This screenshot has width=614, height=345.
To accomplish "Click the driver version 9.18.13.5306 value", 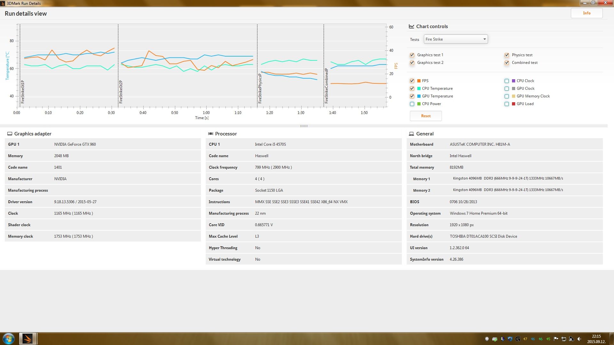I will pyautogui.click(x=75, y=202).
